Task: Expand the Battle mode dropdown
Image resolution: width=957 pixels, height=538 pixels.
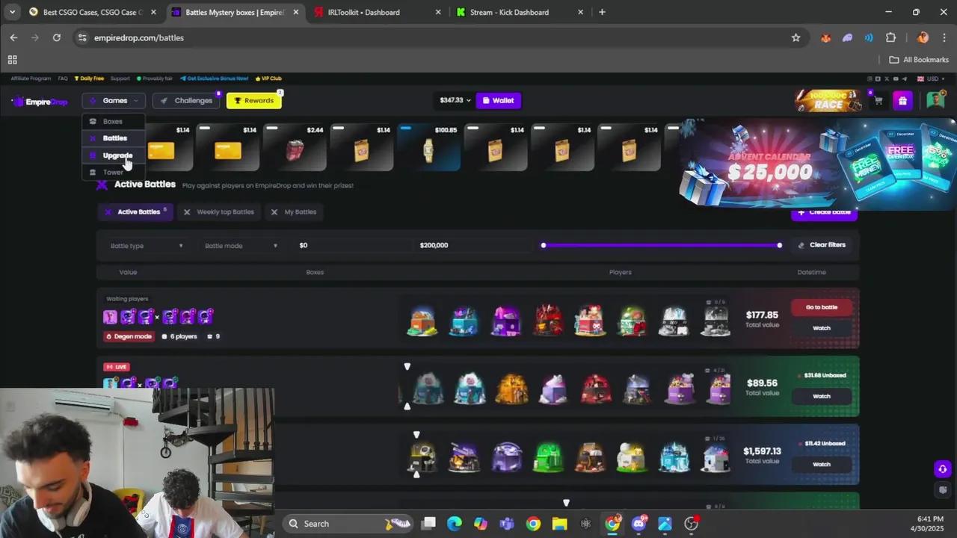Action: tap(241, 246)
